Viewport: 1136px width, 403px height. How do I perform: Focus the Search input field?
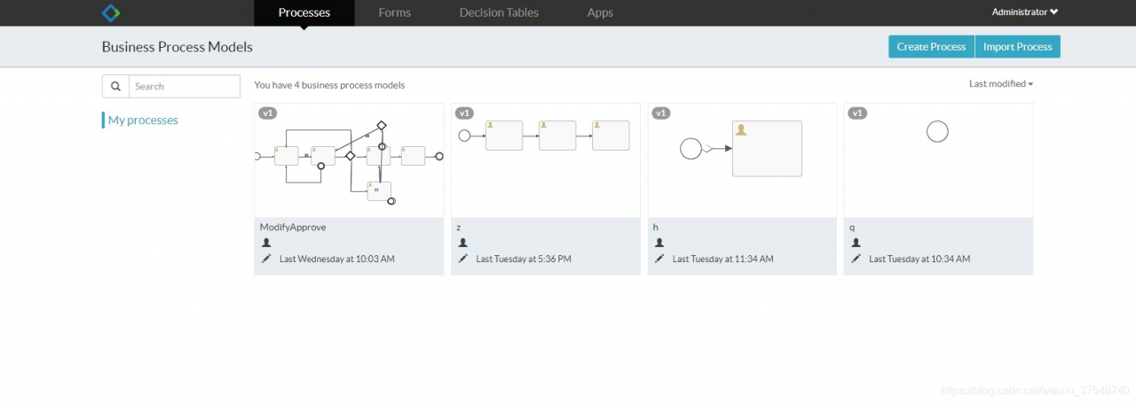pos(185,86)
